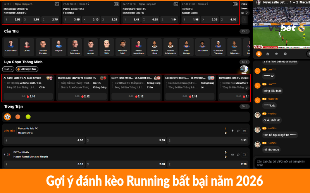
Task: Open the graduation cap icon below video
Action: click(x=276, y=54)
